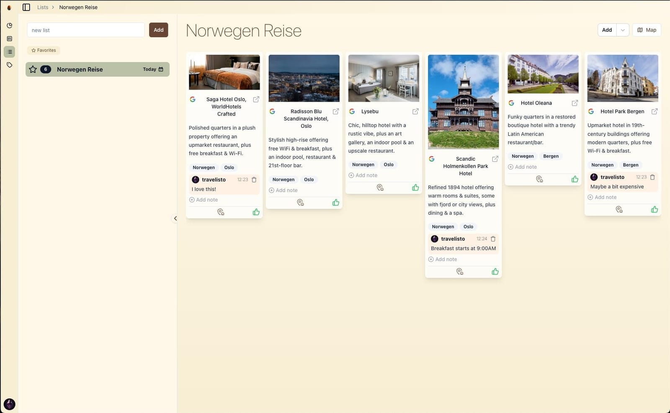The image size is (670, 413).
Task: Click the 'Maybe a bit expensive' note text
Action: [x=617, y=187]
